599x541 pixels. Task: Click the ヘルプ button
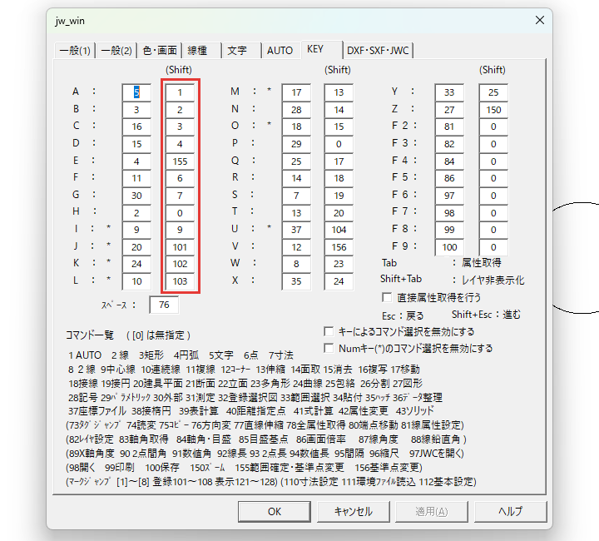[510, 512]
